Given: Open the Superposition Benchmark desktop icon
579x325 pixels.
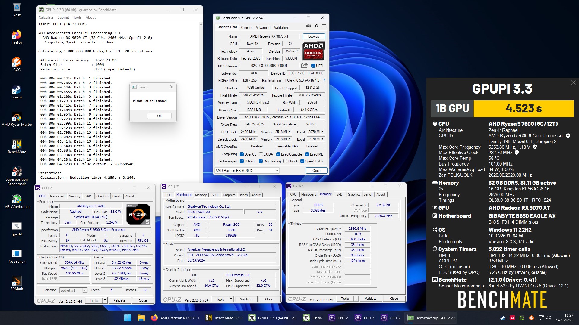Looking at the screenshot, I should 17,176.
